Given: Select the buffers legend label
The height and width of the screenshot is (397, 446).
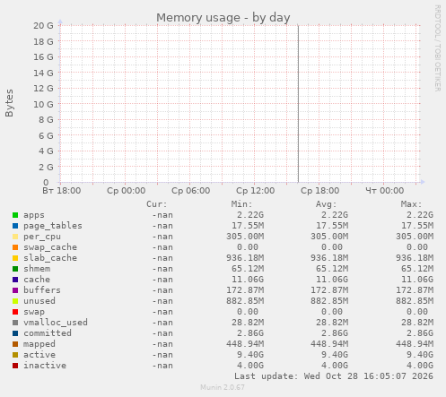Looking at the screenshot, I should (42, 290).
